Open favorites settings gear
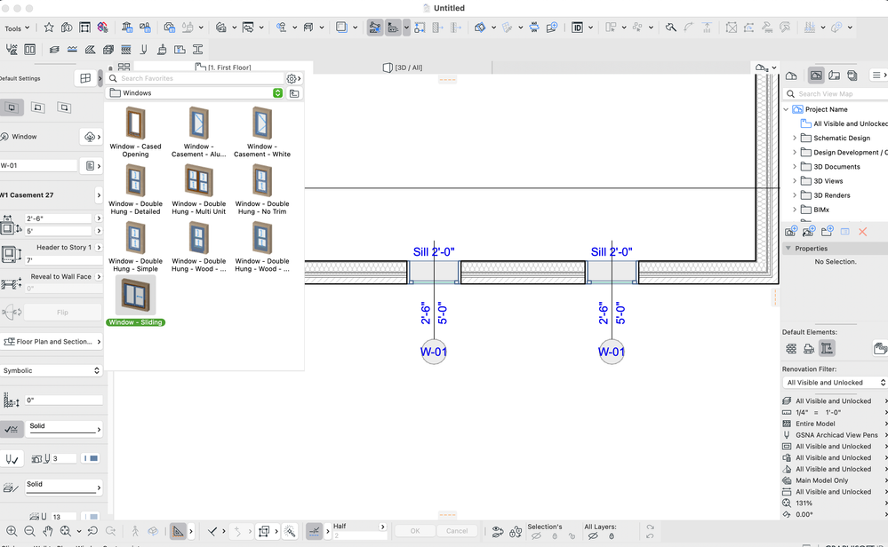 [292, 79]
